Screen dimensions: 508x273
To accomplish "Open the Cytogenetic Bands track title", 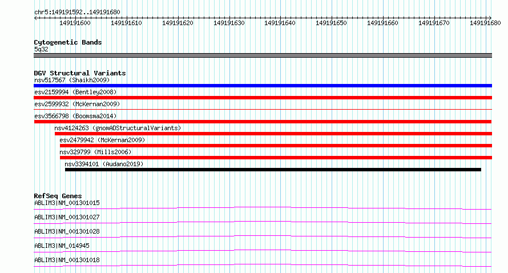I will pos(68,42).
